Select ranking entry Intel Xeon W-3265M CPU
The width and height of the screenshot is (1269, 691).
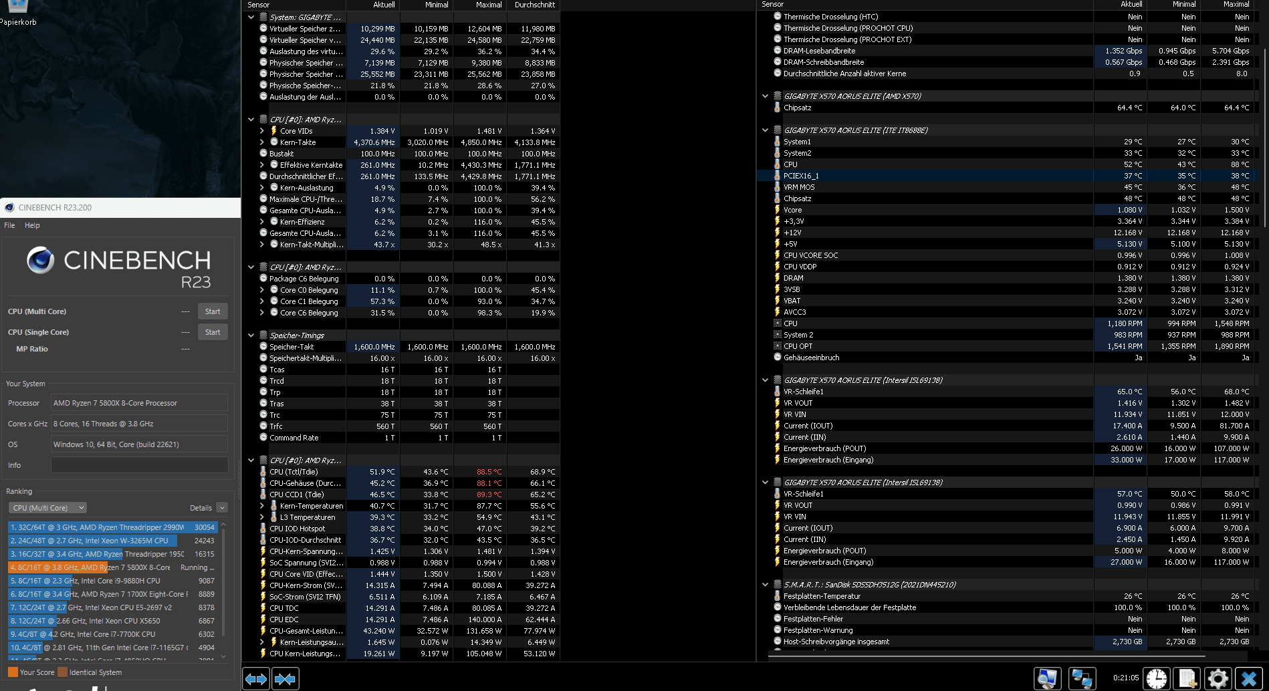pyautogui.click(x=113, y=541)
